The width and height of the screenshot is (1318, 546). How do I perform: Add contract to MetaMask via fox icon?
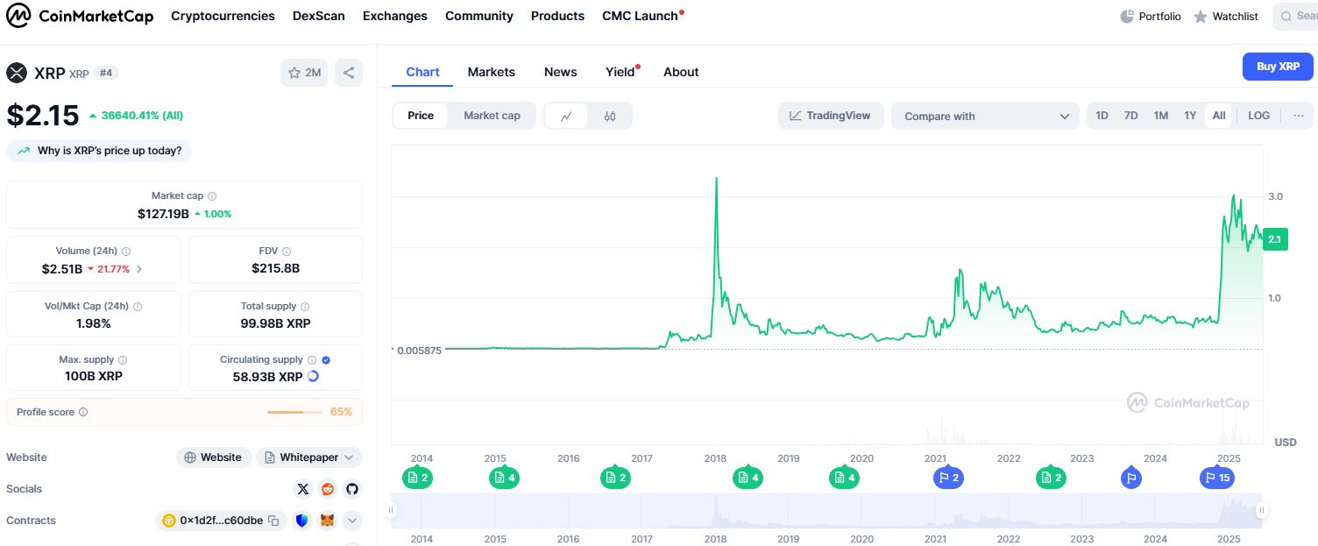pos(327,521)
